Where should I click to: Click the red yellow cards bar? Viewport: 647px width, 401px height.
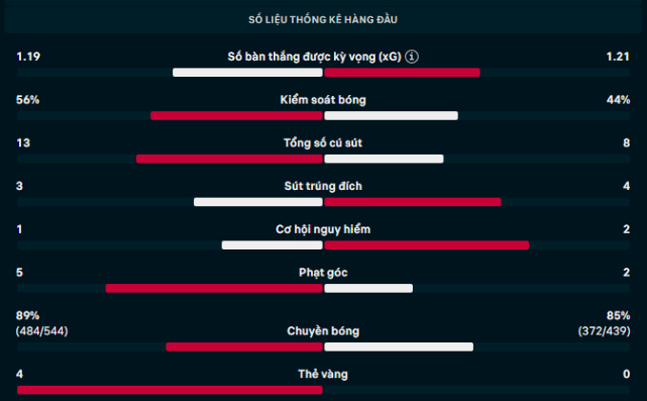coord(169,391)
